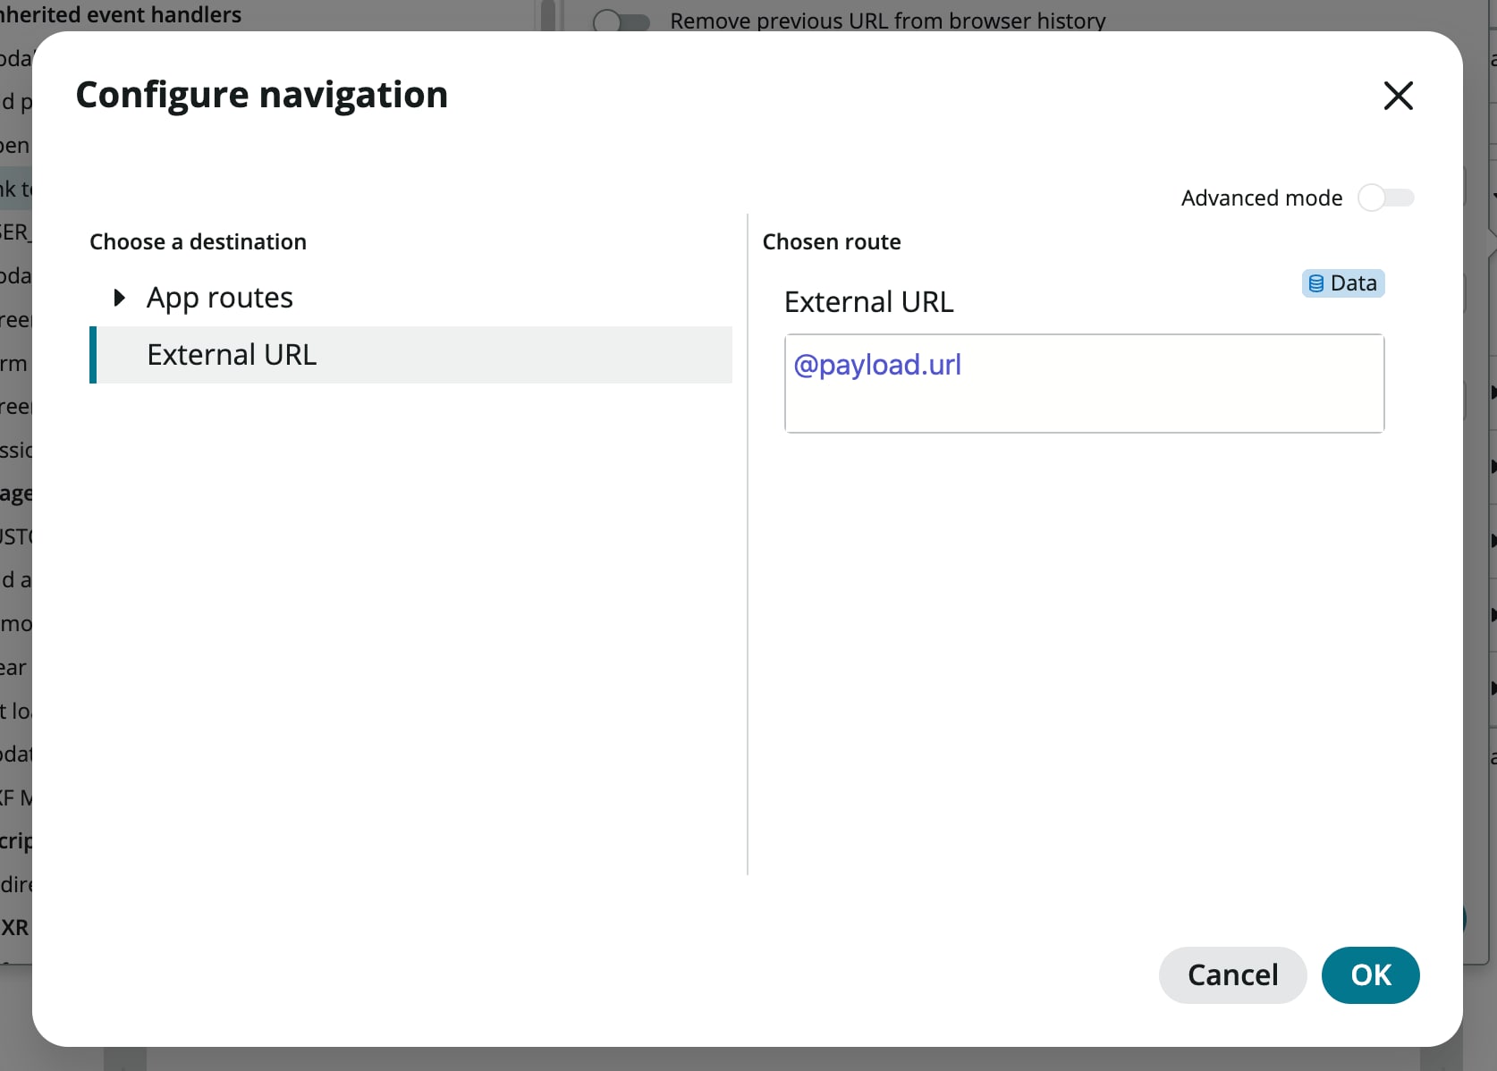Click the Inherited event handlers heading
The image size is (1497, 1071).
(121, 14)
